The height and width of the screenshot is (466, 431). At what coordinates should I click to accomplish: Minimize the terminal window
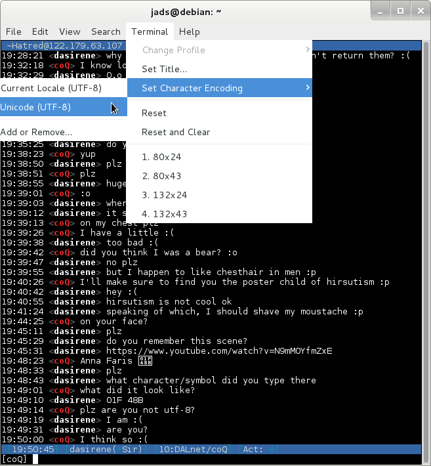[x=380, y=11]
